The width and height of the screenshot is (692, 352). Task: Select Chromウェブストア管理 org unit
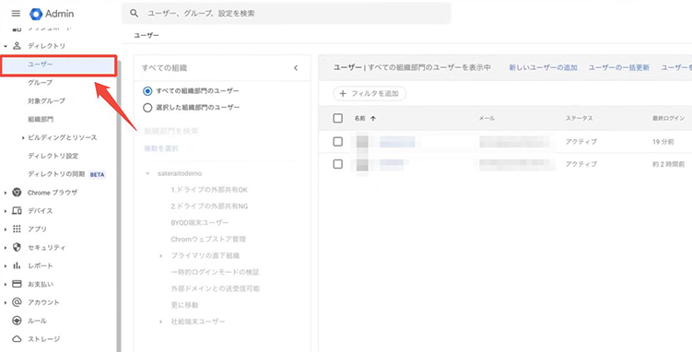(208, 240)
